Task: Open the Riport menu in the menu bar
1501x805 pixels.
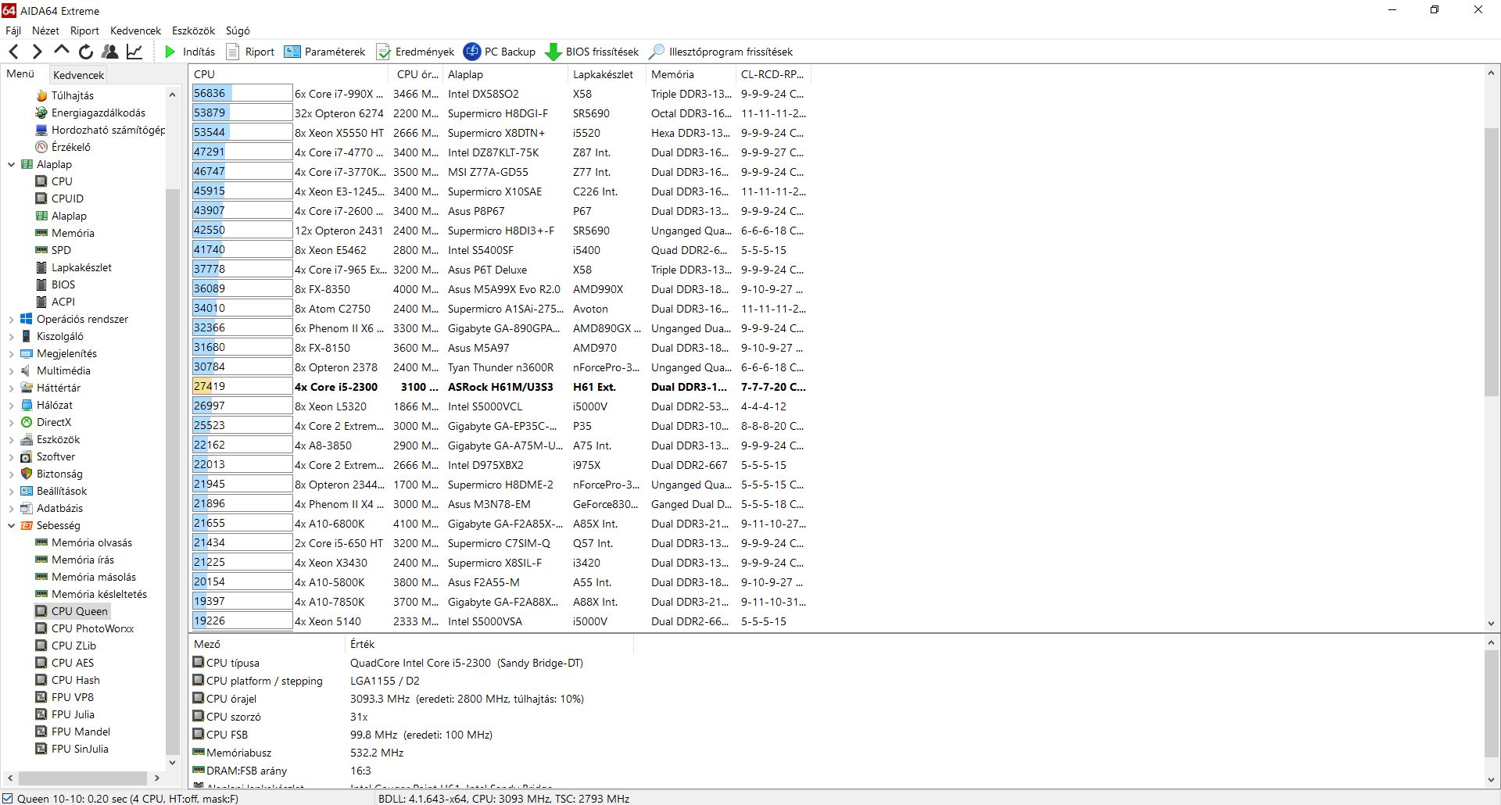Action: pyautogui.click(x=84, y=30)
